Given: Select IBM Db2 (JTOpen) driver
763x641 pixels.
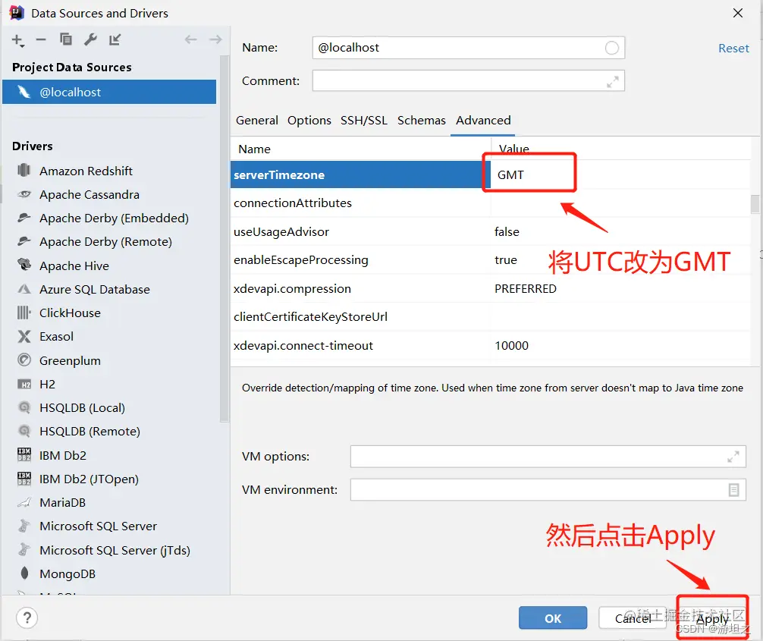Looking at the screenshot, I should point(89,479).
